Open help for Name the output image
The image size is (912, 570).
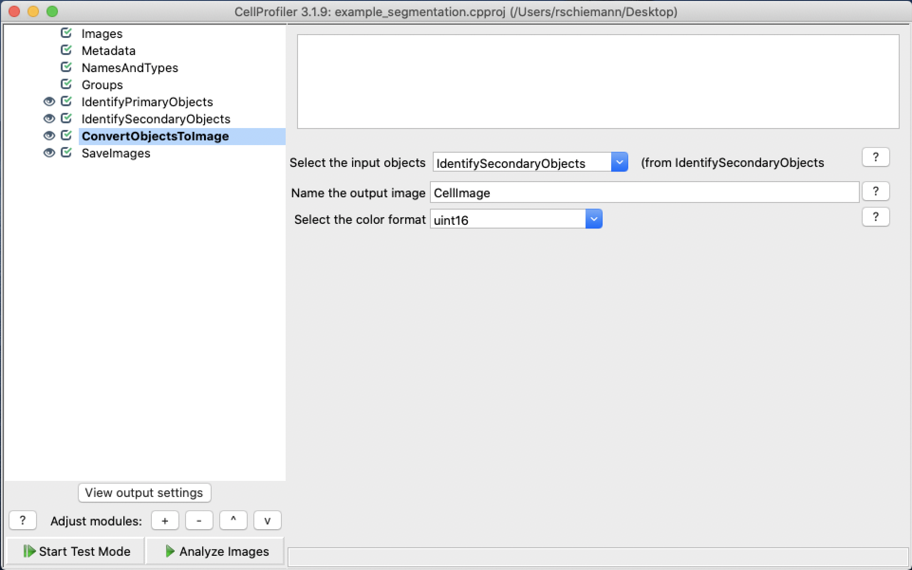tap(875, 191)
